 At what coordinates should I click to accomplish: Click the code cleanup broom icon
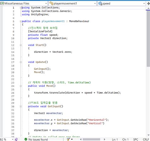pos(68,139)
